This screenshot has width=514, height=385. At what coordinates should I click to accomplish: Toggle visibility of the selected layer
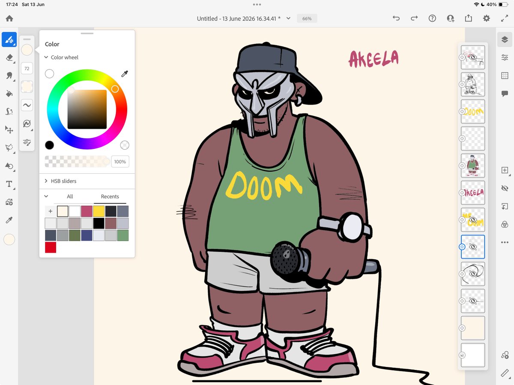click(505, 188)
